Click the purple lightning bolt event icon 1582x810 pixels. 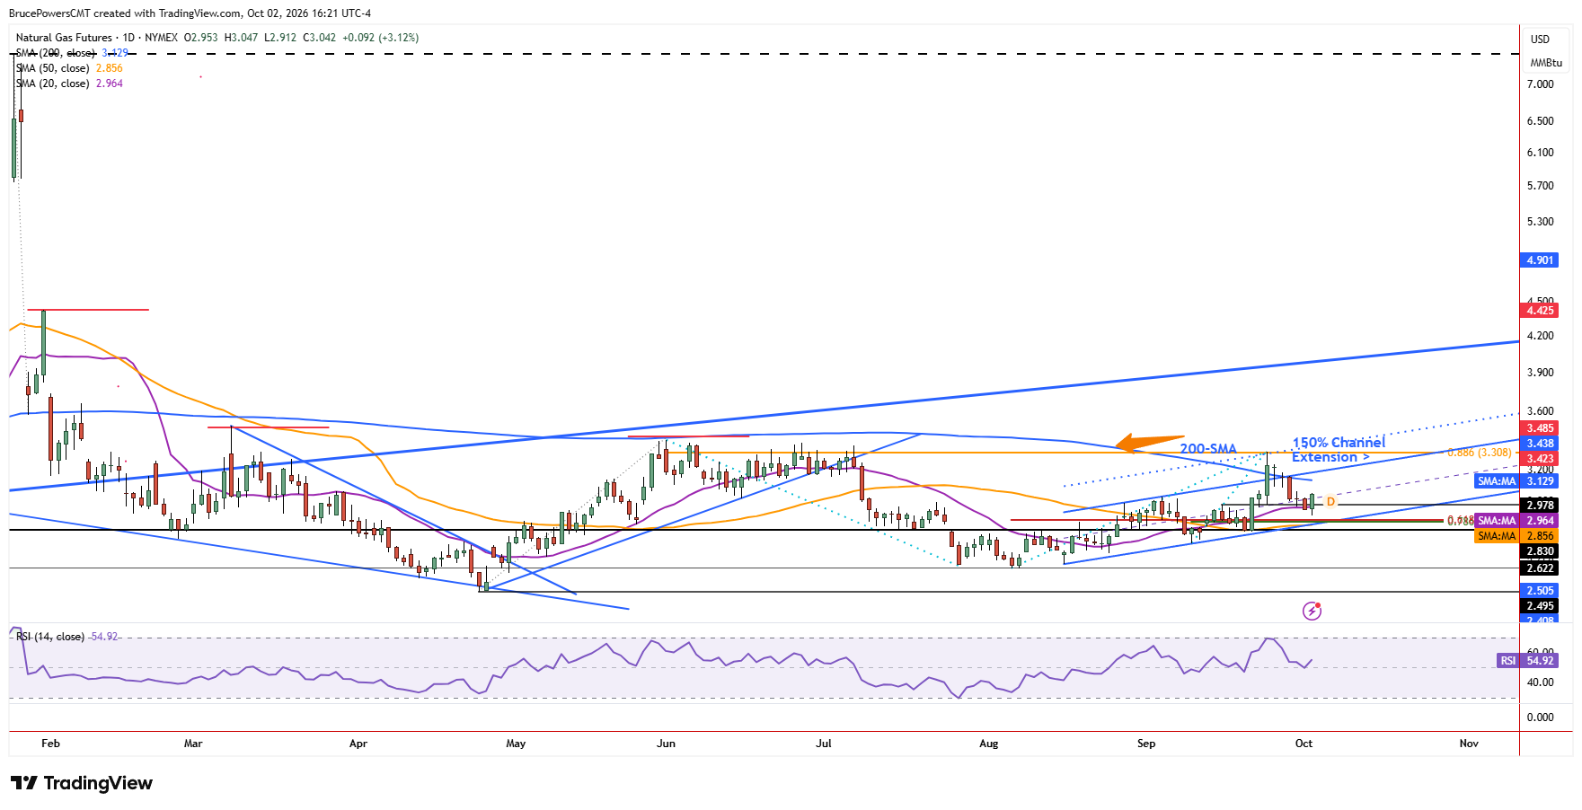[x=1312, y=611]
